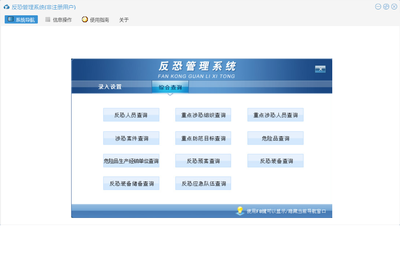
Task: Click the 系统导航 menu item
Action: click(21, 20)
